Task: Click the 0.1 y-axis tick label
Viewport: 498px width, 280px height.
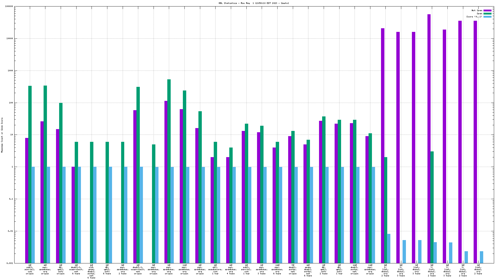Action: click(11, 199)
